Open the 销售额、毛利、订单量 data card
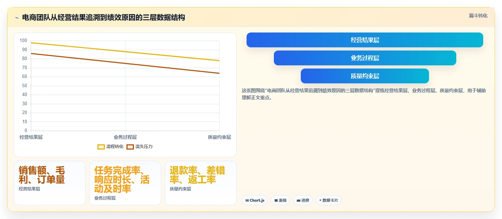Screen dimensions: 502x219 pos(50,183)
